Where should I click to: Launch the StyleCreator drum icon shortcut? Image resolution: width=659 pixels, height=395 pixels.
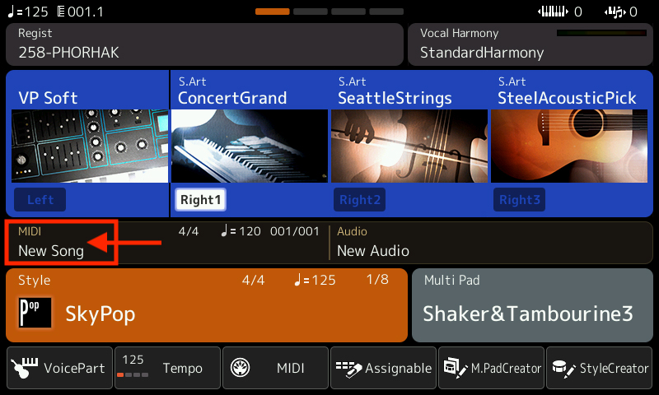tap(563, 369)
